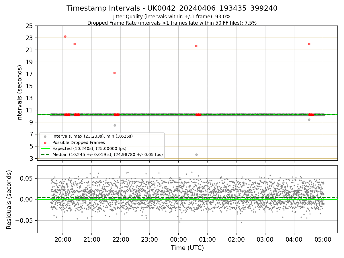Click the lowest gray point near 3.6 seconds
This screenshot has width=344, height=258.
196,155
